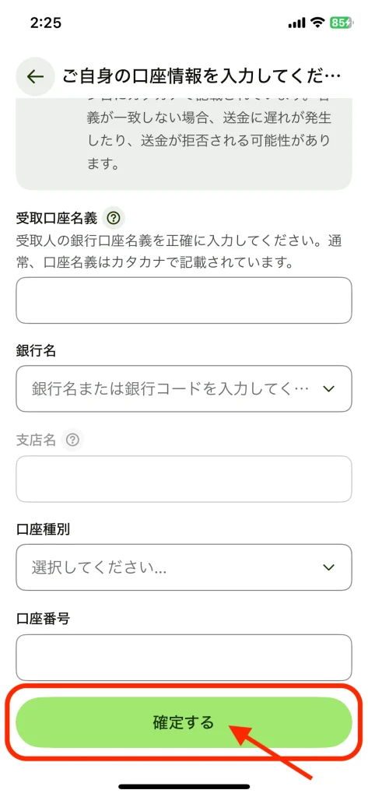Screen dimensions: 368x797
Task: Tap the green 確定する button
Action: tap(184, 722)
